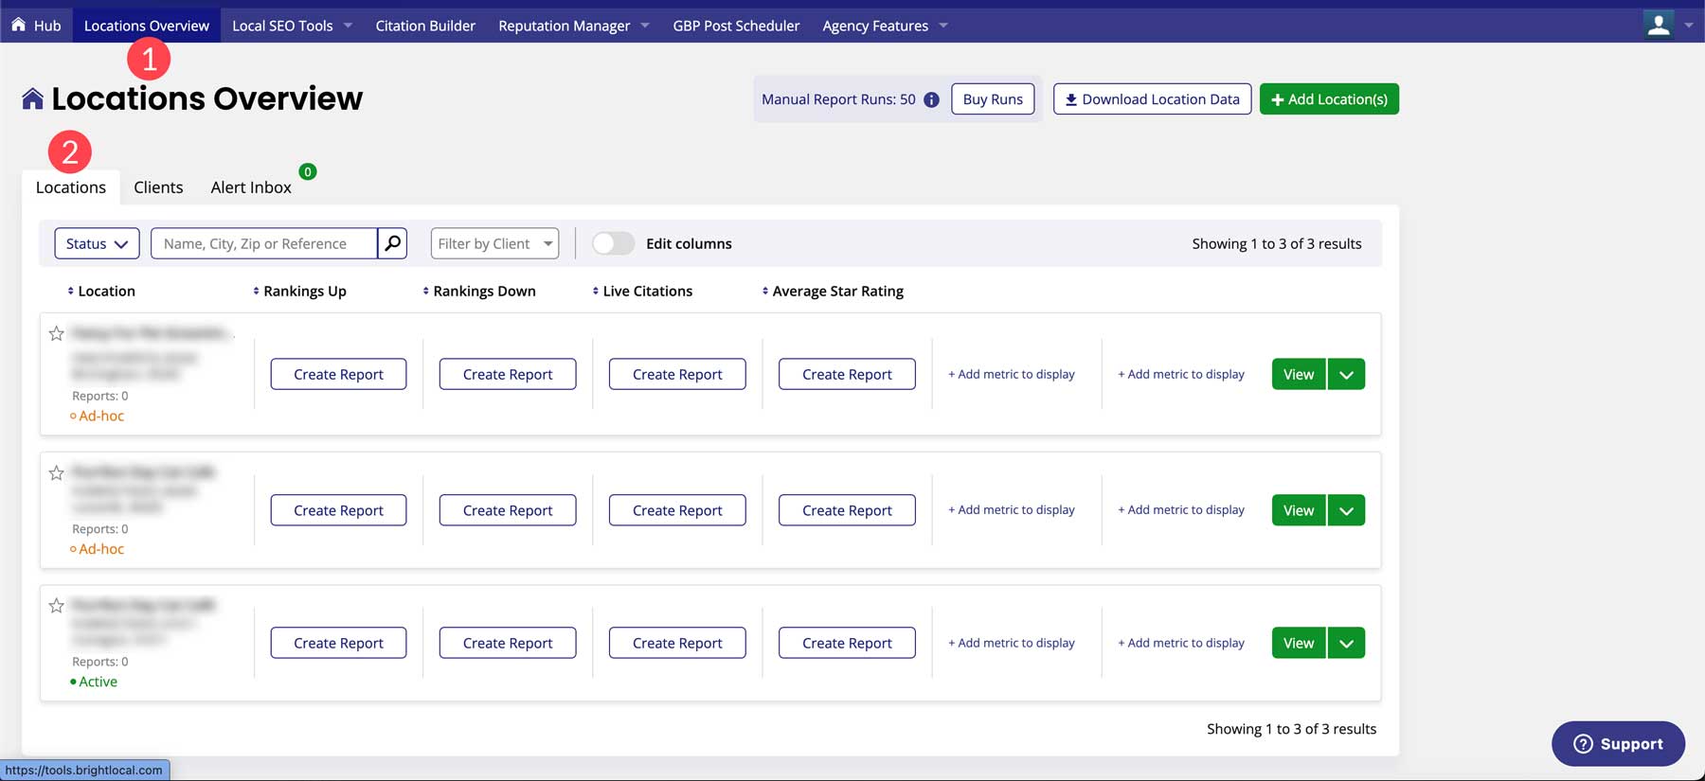This screenshot has height=781, width=1705.
Task: Open the Support help button
Action: tap(1618, 744)
